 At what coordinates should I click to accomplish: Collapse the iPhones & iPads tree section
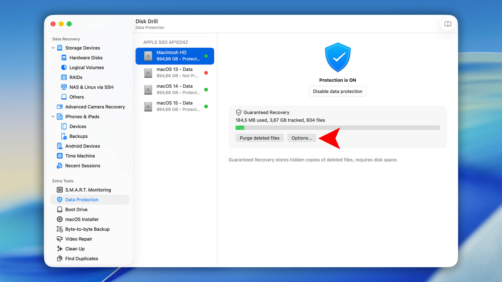point(53,117)
